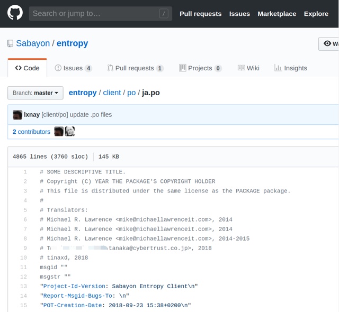Open the Wiki tab
The width and height of the screenshot is (339, 312).
[x=248, y=68]
